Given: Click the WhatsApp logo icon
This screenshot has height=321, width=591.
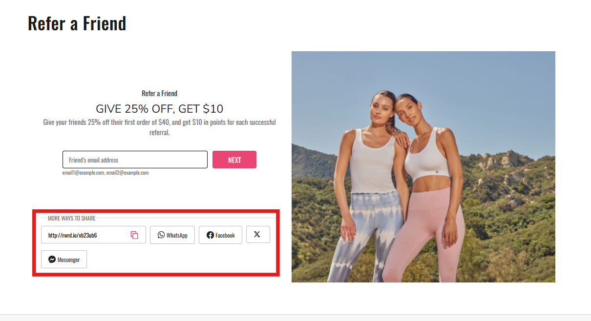Looking at the screenshot, I should pos(161,235).
